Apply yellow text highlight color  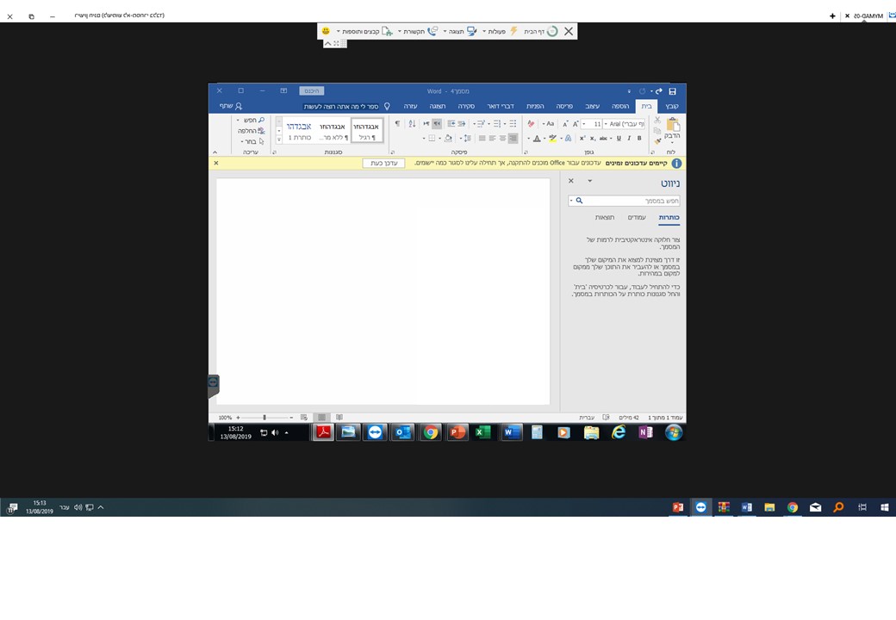pyautogui.click(x=552, y=138)
